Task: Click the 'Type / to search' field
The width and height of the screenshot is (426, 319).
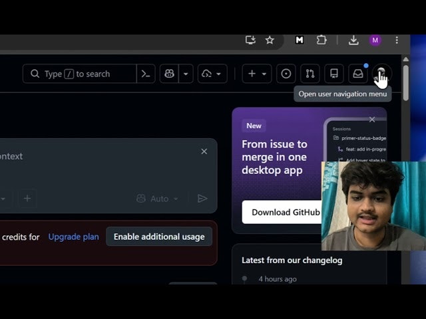Action: pyautogui.click(x=80, y=74)
